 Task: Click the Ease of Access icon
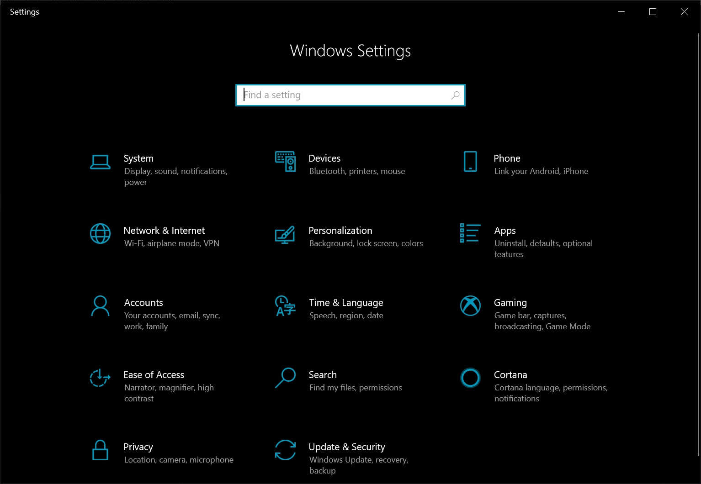point(100,378)
